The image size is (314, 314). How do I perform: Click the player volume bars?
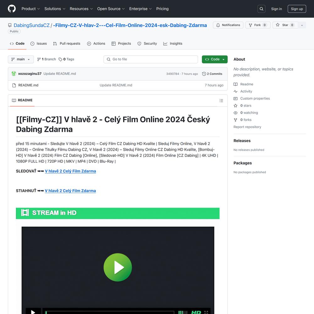point(183,312)
